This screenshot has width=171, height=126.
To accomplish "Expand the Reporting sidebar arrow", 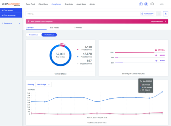I will (x=19, y=23).
